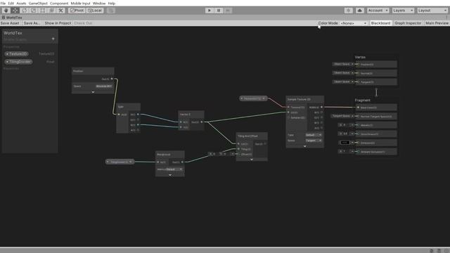Screen dimensions: 450x253
Task: Open the GameObject menu
Action: click(x=38, y=4)
